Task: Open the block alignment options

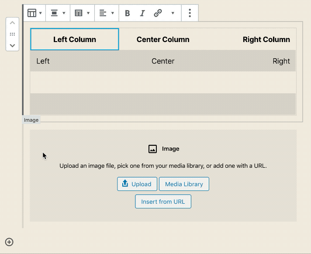Action: pos(58,13)
